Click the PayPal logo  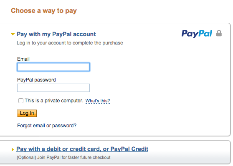click(x=197, y=34)
